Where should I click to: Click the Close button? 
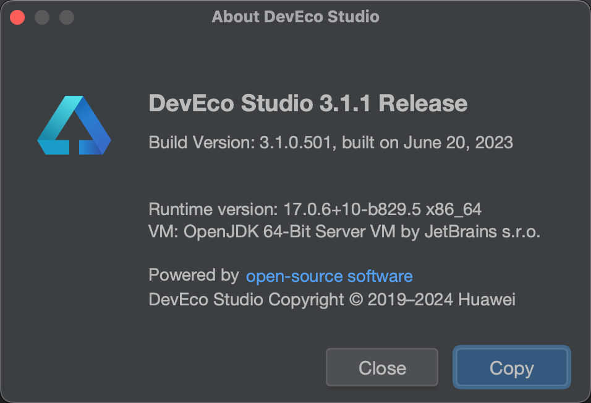pyautogui.click(x=382, y=368)
